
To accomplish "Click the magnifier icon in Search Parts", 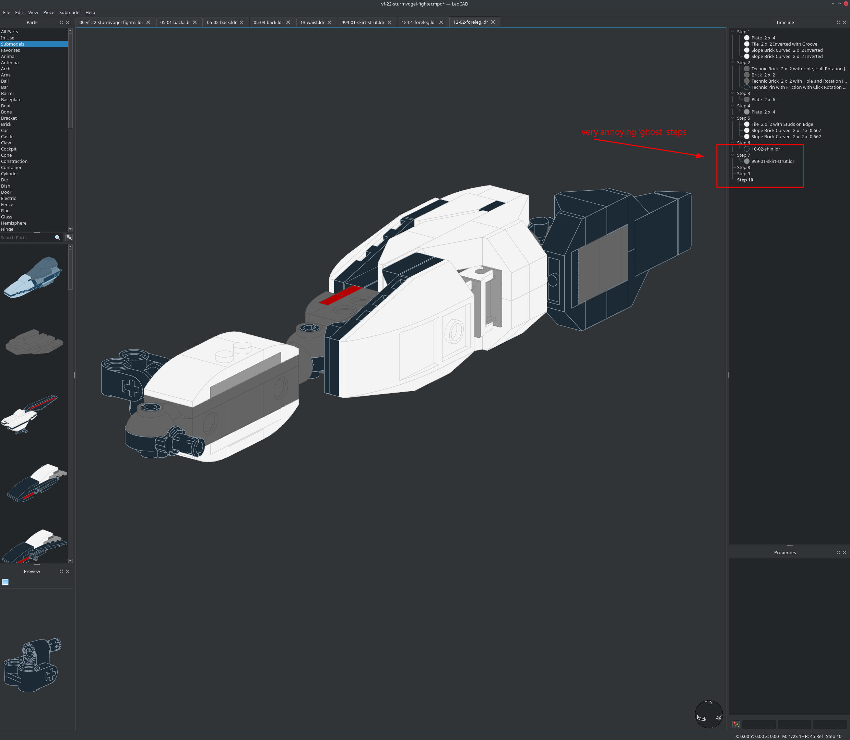I will tap(57, 237).
